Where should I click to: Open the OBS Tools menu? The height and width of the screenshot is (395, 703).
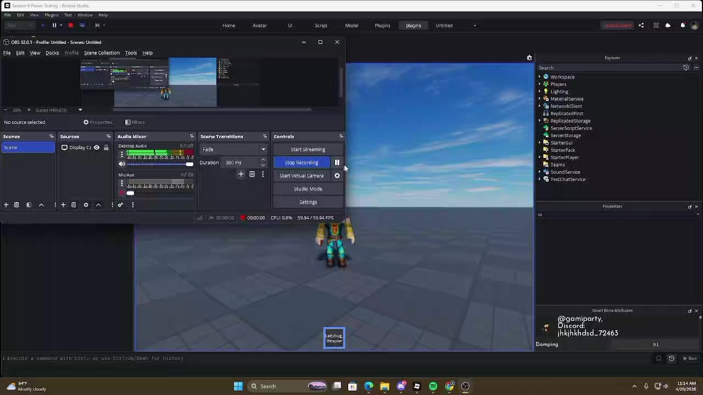[131, 53]
